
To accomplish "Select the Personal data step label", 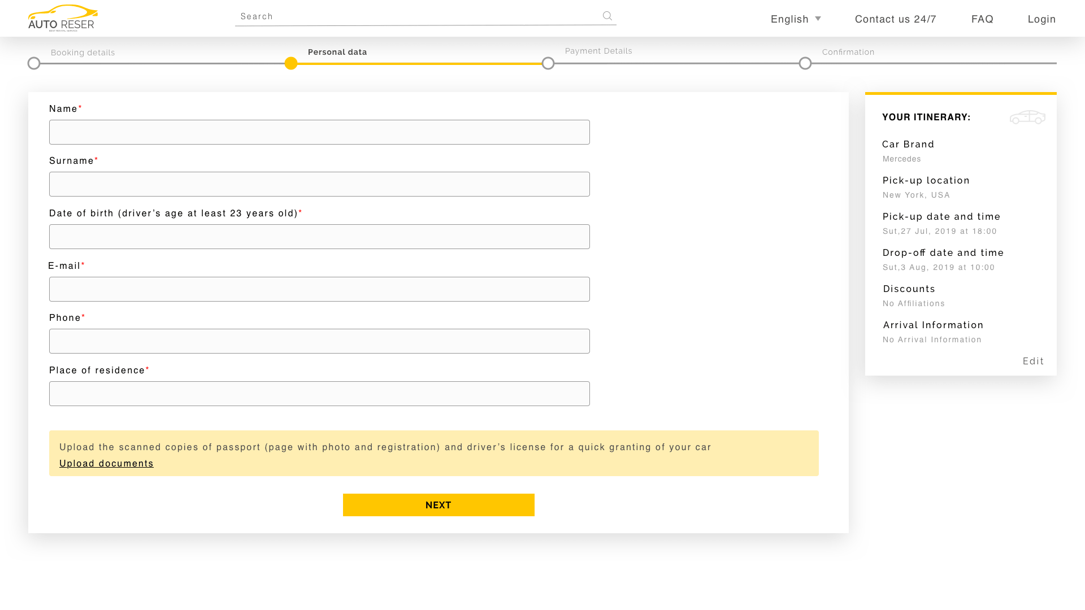I will click(337, 52).
